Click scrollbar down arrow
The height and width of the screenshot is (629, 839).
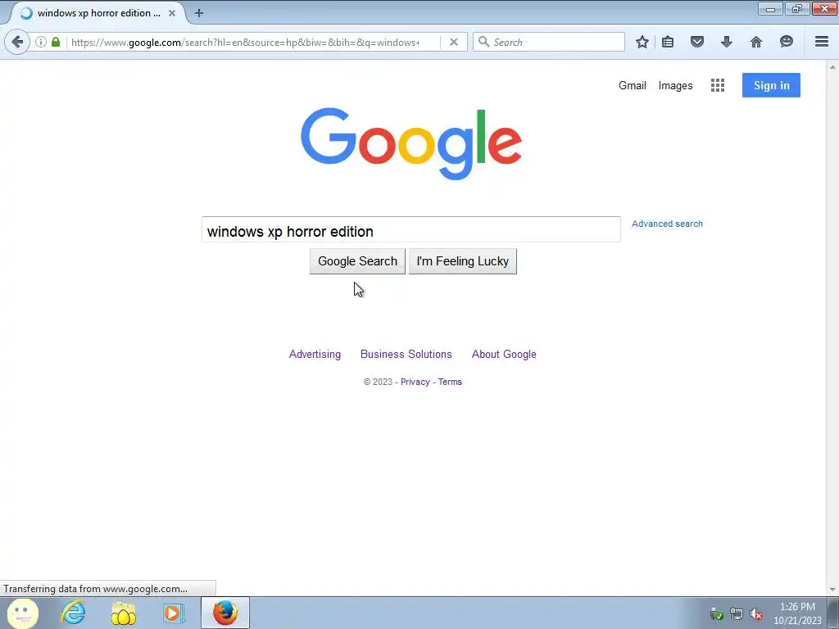[x=832, y=590]
